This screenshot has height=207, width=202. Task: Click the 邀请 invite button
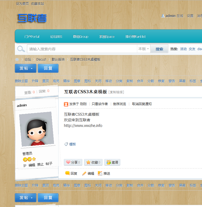point(112,162)
